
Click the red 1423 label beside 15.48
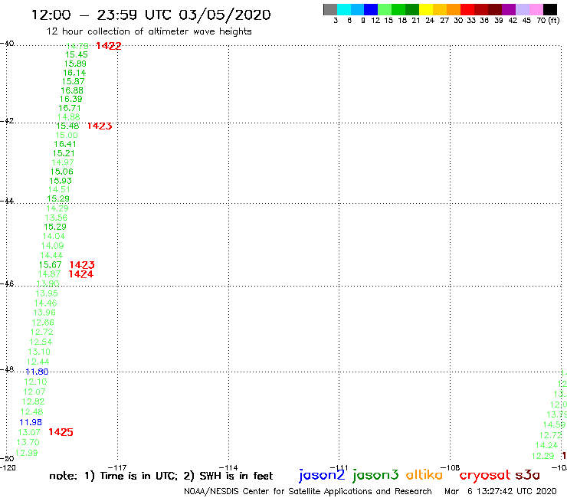(x=100, y=126)
